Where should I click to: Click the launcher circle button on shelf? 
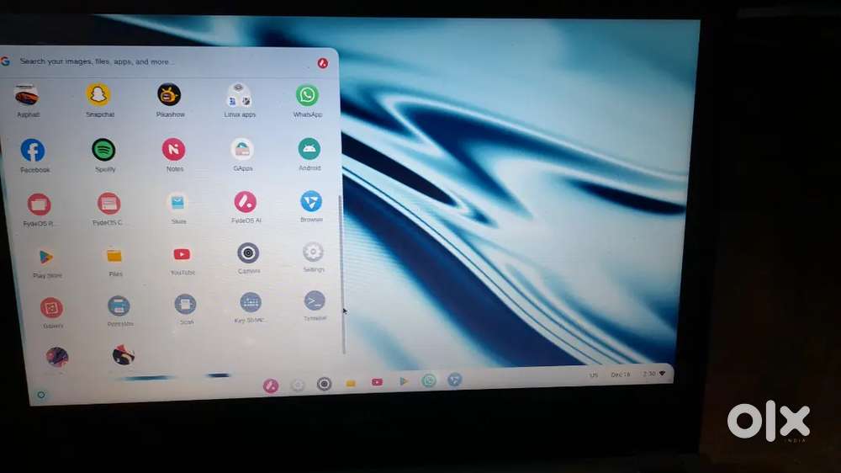click(x=40, y=394)
